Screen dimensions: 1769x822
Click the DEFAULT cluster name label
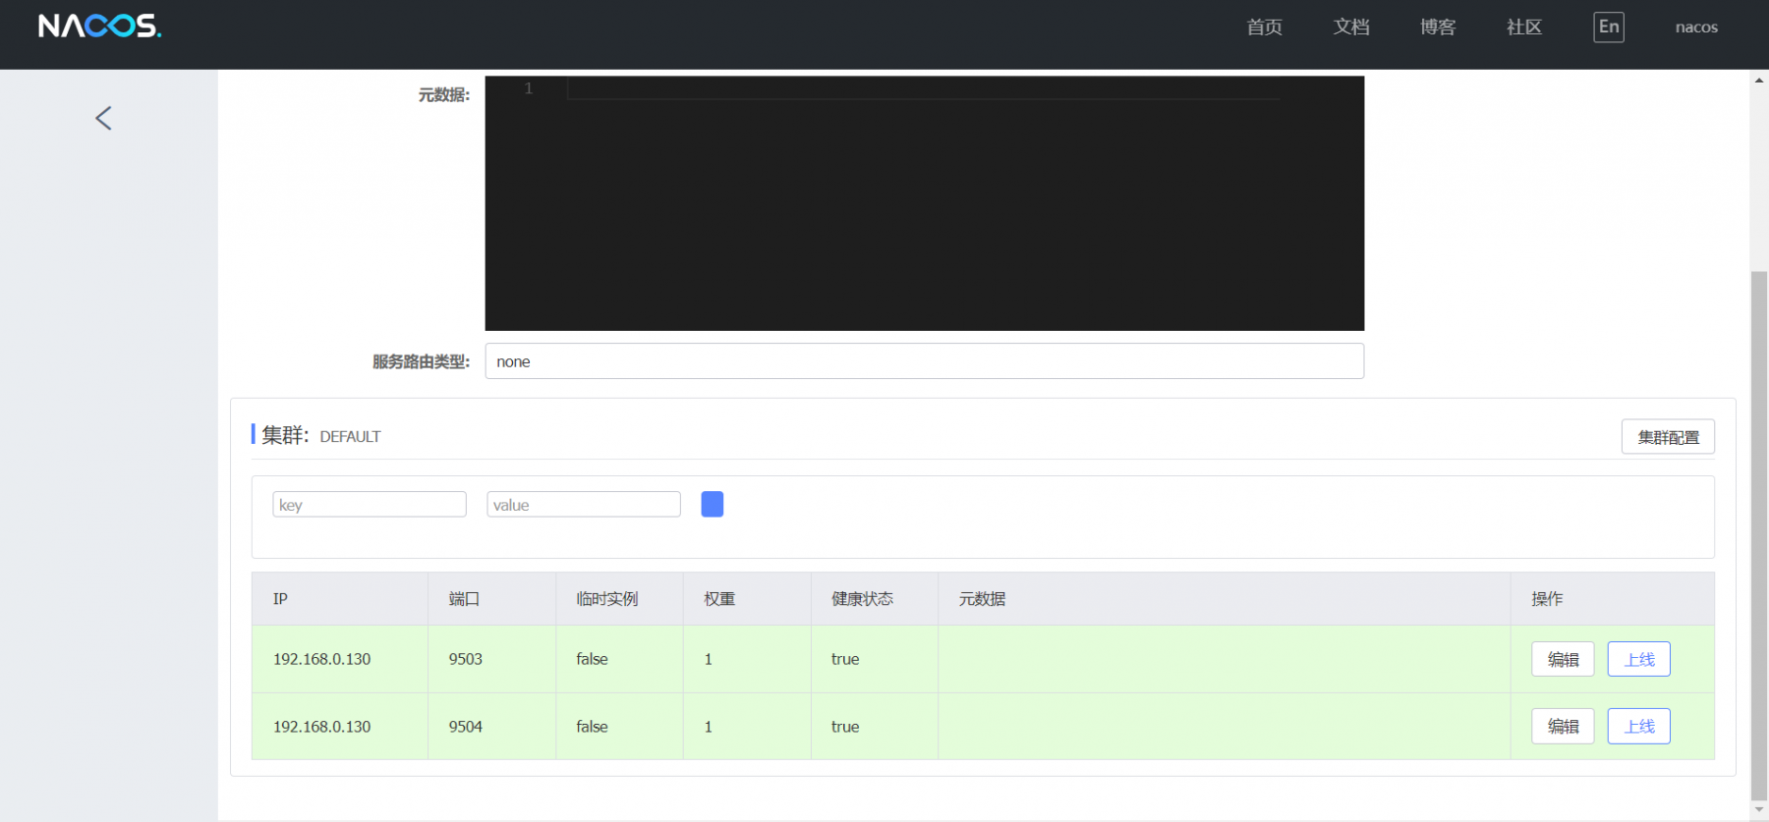(350, 437)
